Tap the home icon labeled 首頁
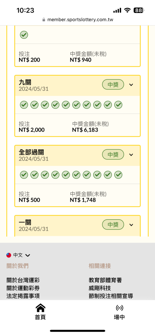The width and height of the screenshot is (155, 335). click(x=40, y=308)
